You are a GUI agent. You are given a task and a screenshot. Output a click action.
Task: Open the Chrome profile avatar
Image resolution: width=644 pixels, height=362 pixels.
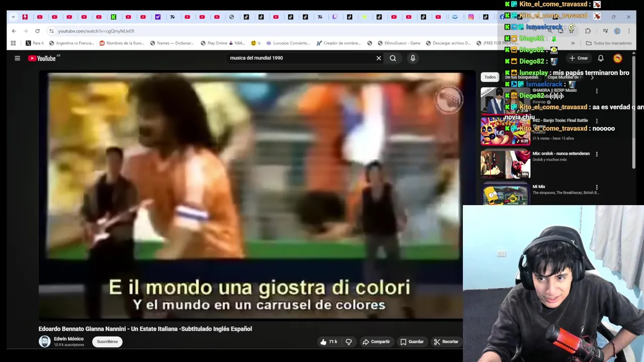[617, 31]
